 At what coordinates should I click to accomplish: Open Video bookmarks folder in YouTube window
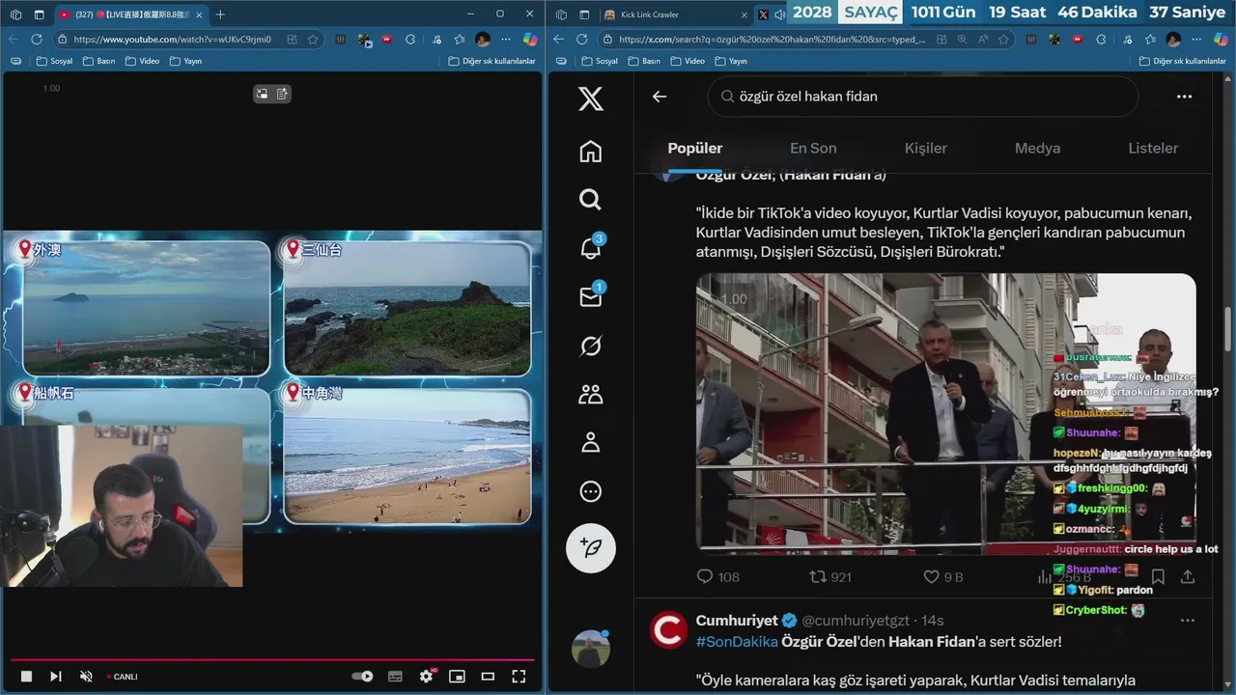coord(142,61)
